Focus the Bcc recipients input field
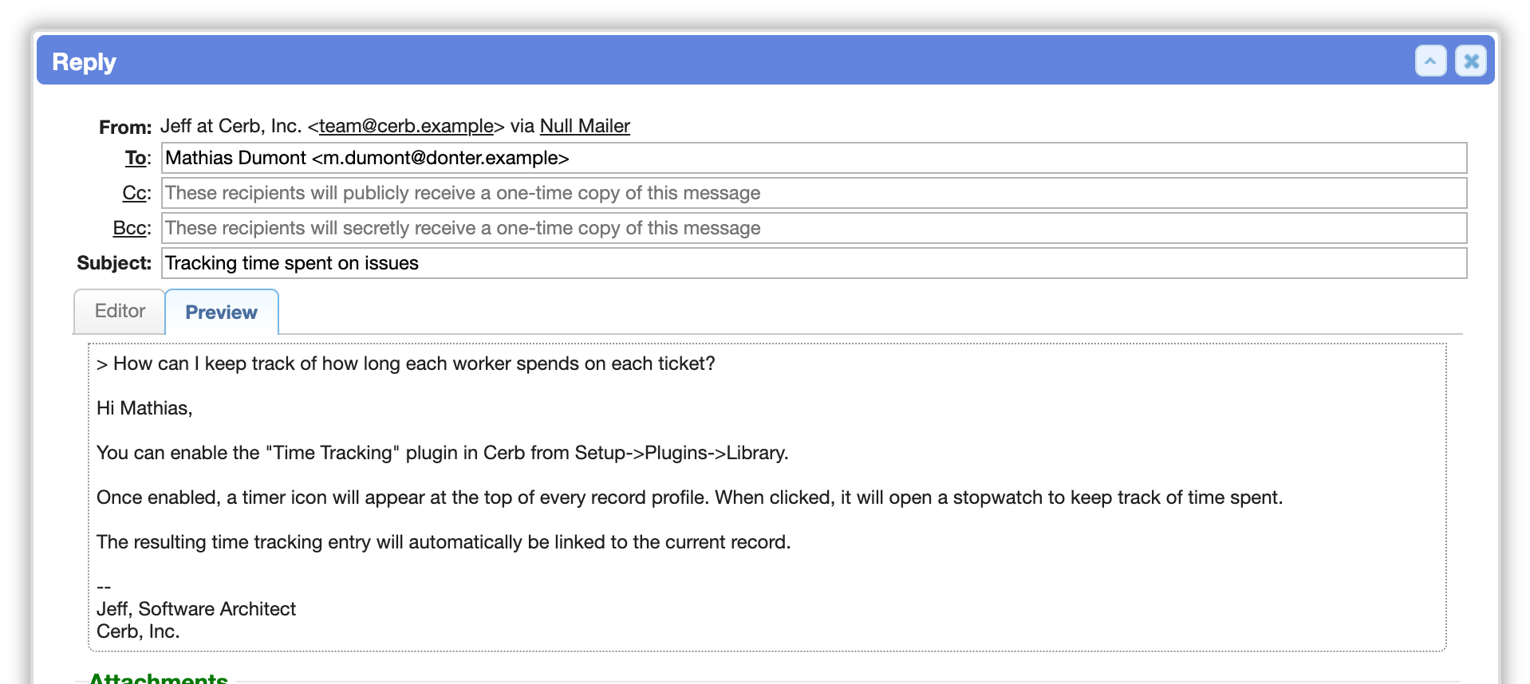 pos(814,228)
